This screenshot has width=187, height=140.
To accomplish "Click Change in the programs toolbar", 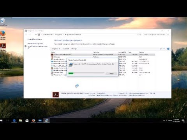I will 74,49.
